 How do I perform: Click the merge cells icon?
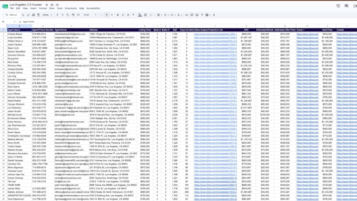151,15
